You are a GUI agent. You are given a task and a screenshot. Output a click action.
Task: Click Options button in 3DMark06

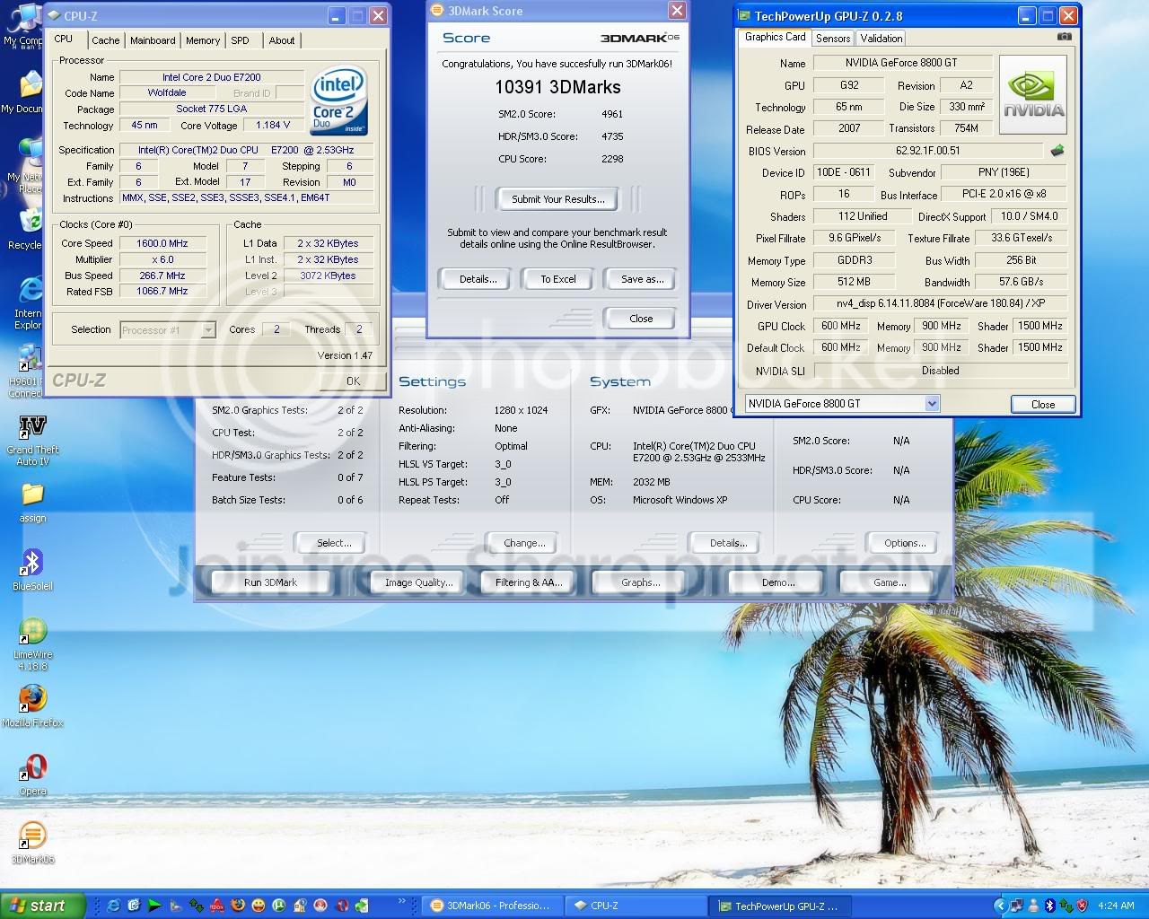pos(904,543)
